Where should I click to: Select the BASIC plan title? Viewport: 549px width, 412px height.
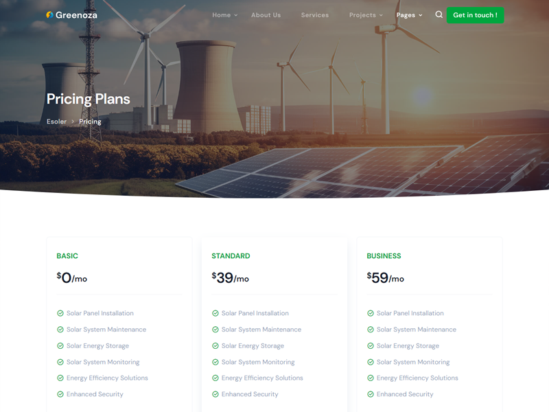(67, 255)
